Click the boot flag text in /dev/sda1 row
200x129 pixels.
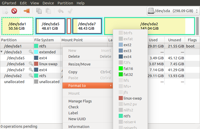click(190, 46)
